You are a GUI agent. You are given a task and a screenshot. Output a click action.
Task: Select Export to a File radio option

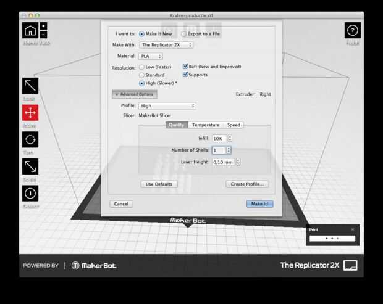pyautogui.click(x=183, y=34)
